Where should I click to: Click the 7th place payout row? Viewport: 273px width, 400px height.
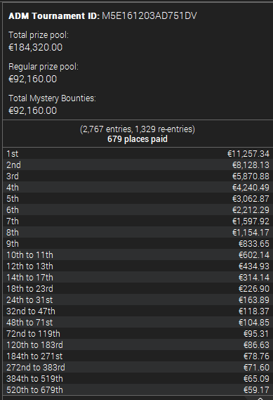138,221
